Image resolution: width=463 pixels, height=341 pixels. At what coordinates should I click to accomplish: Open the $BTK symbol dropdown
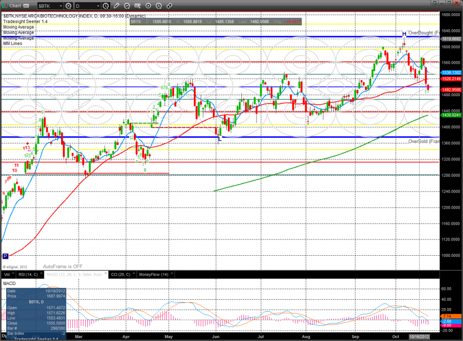coord(49,6)
